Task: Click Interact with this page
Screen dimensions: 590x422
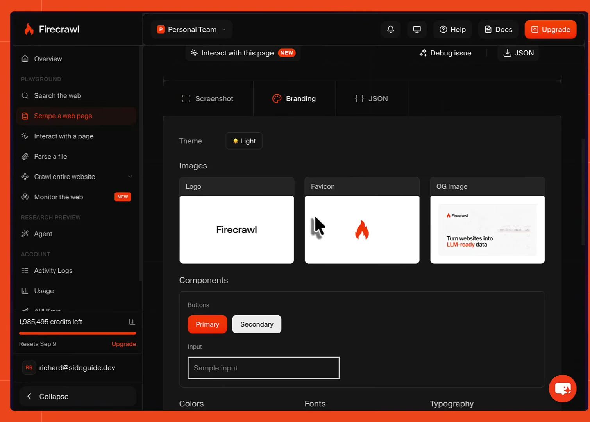Action: 243,53
